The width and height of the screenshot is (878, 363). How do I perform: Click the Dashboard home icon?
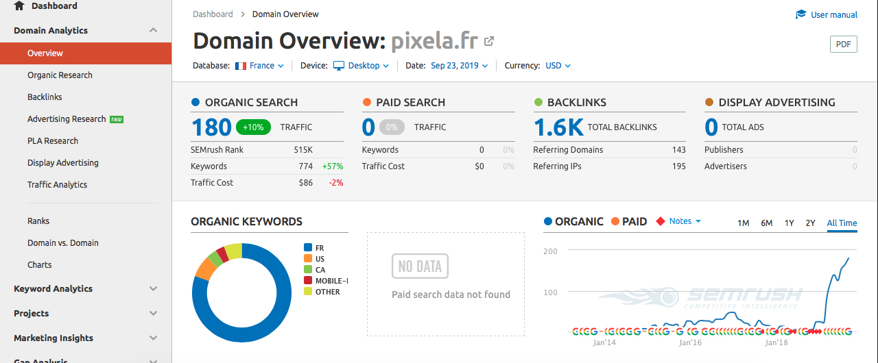point(19,6)
